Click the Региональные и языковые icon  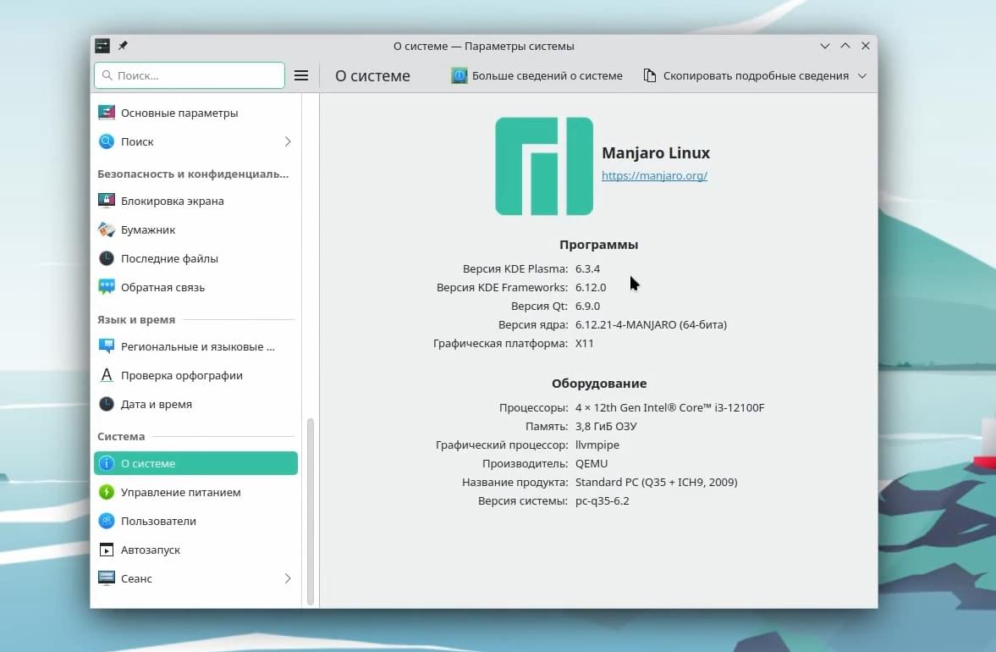(x=106, y=346)
